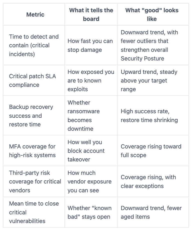The height and width of the screenshot is (231, 192).
Task: Select "High success rate, restore time shrinking"
Action: [153, 116]
